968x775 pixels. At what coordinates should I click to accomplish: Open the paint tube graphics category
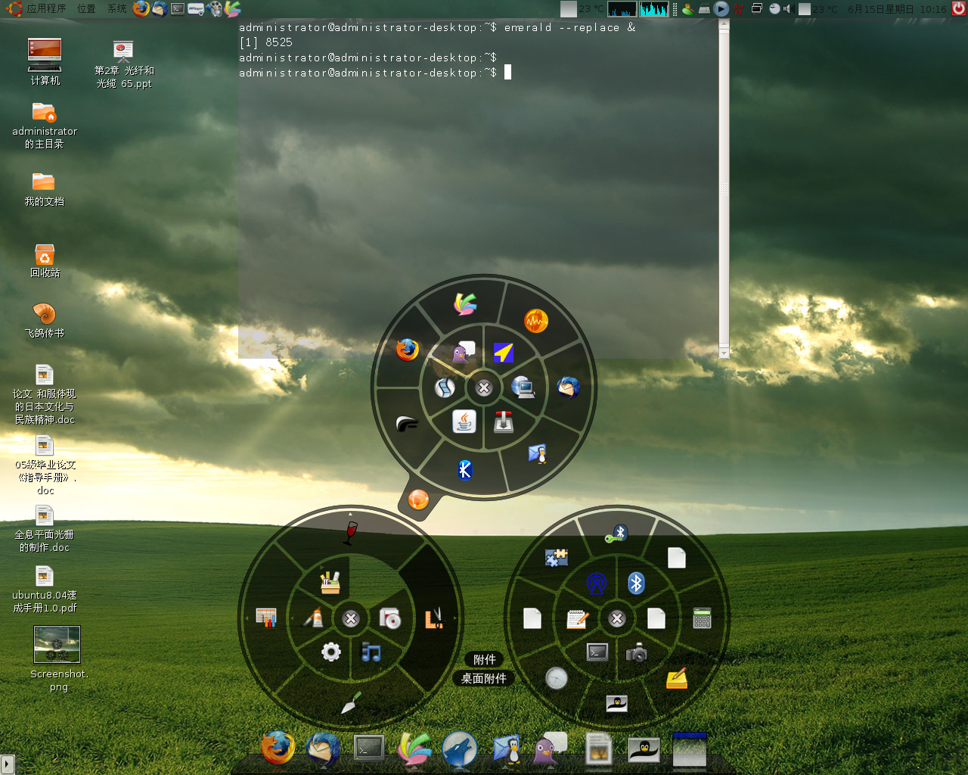pos(313,618)
